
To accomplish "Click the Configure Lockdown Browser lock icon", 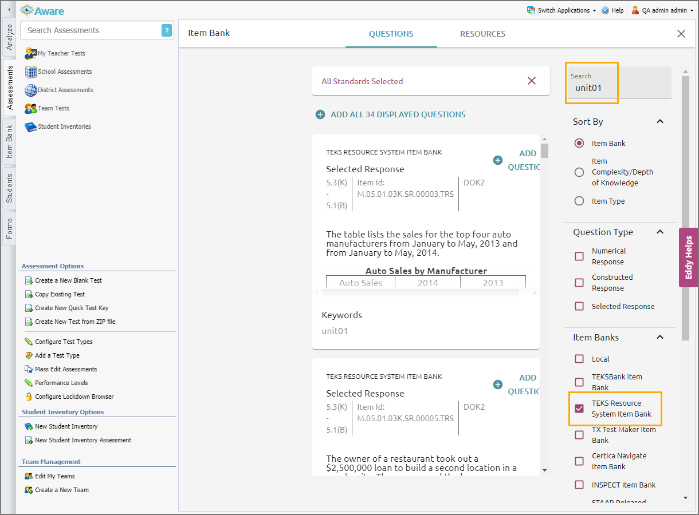I will [29, 397].
